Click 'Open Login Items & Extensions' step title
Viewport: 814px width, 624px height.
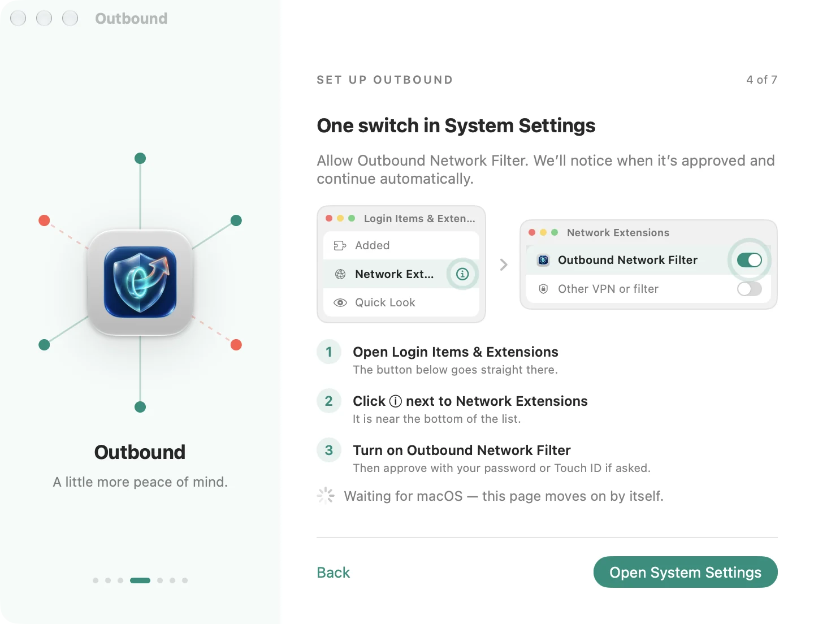(456, 352)
